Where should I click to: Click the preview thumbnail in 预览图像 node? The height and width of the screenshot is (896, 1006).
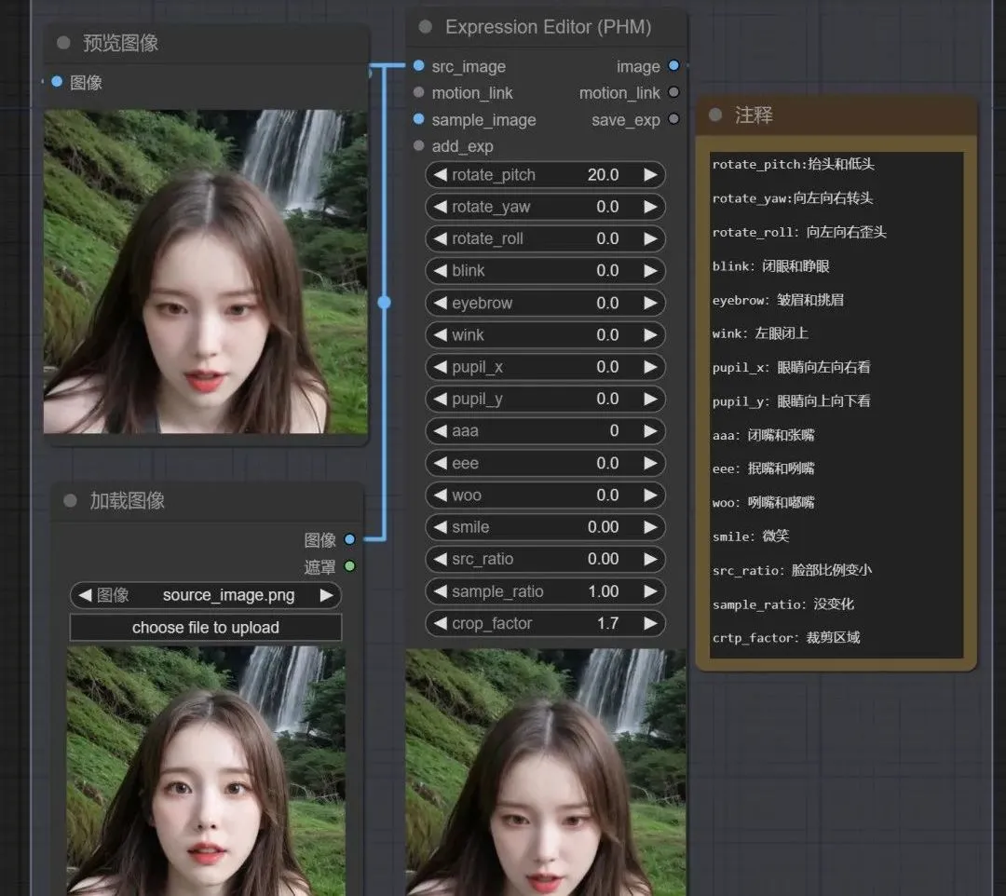tap(205, 273)
